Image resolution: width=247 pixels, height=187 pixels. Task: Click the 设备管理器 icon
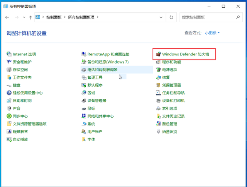point(84,101)
